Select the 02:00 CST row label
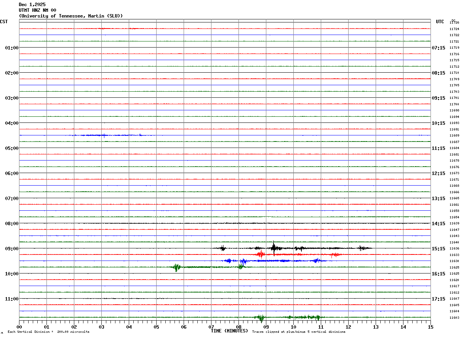The width and height of the screenshot is (461, 337). [x=12, y=73]
